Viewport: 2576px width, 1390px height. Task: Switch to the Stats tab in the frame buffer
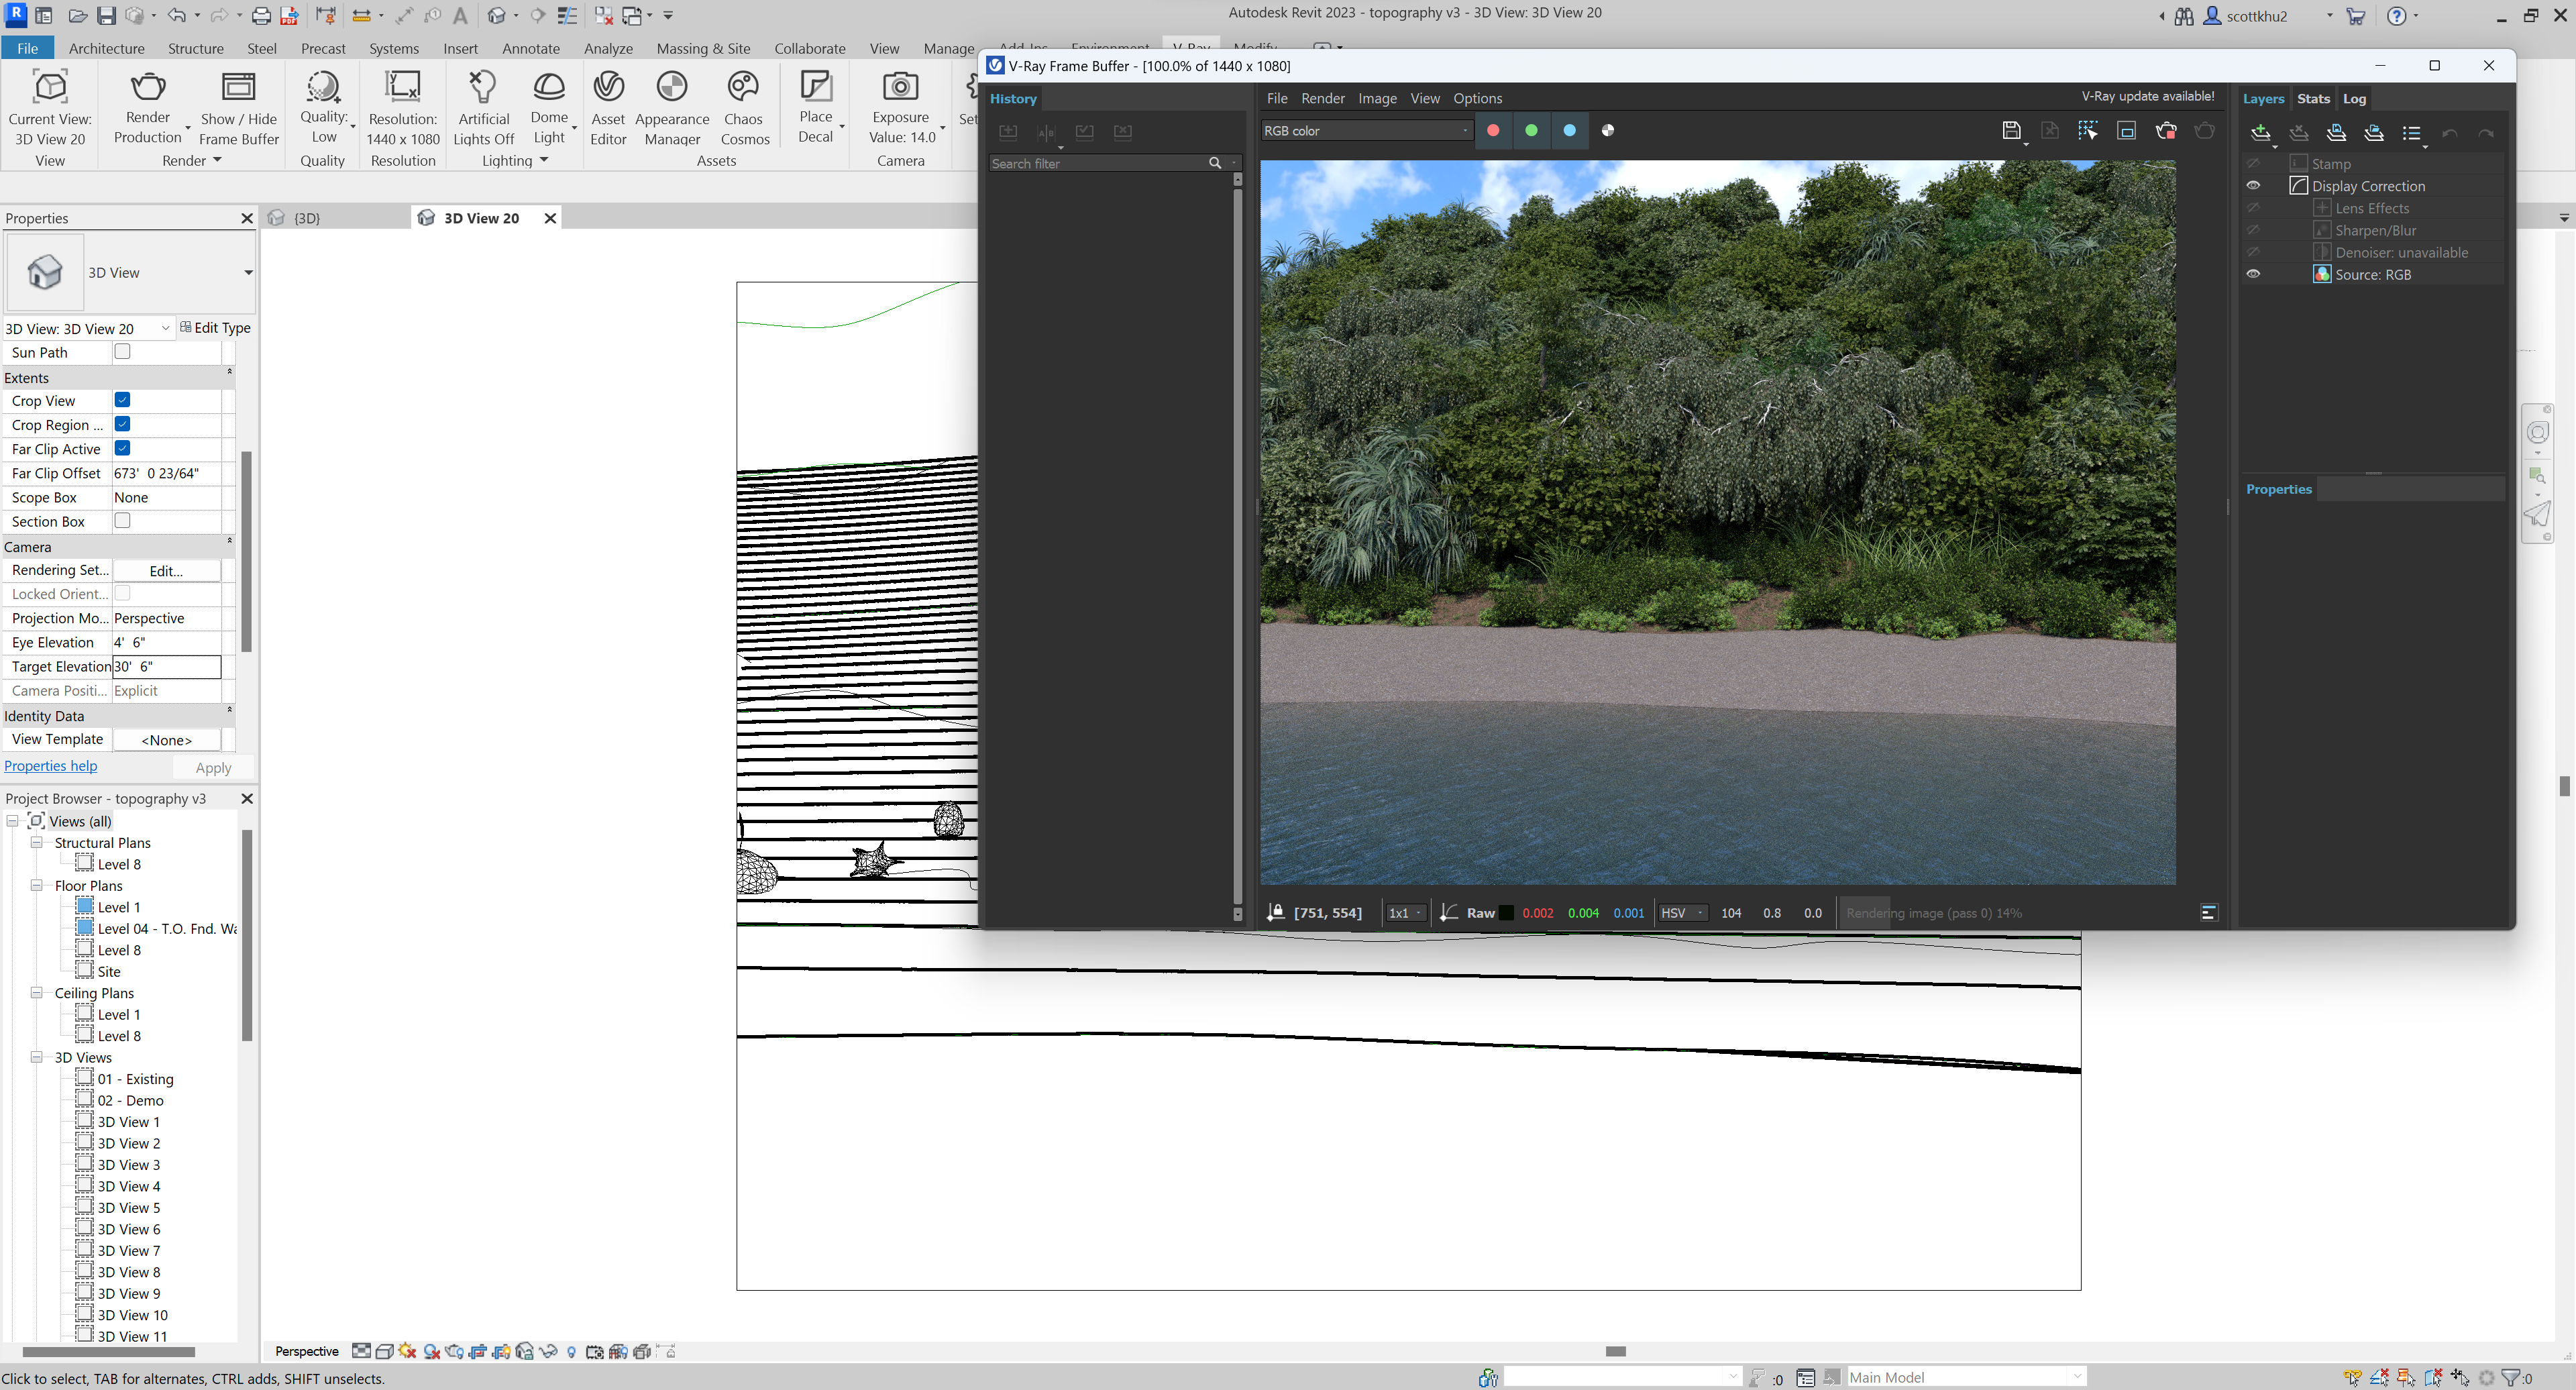pos(2313,98)
